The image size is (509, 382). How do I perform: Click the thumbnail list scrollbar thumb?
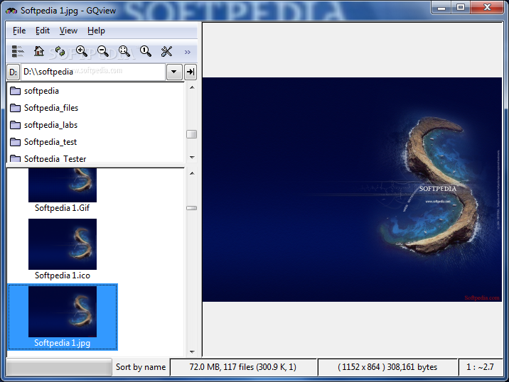[x=191, y=208]
